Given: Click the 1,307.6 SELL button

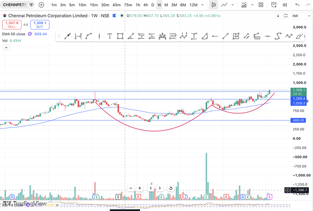Looking at the screenshot, I should pyautogui.click(x=12, y=24).
